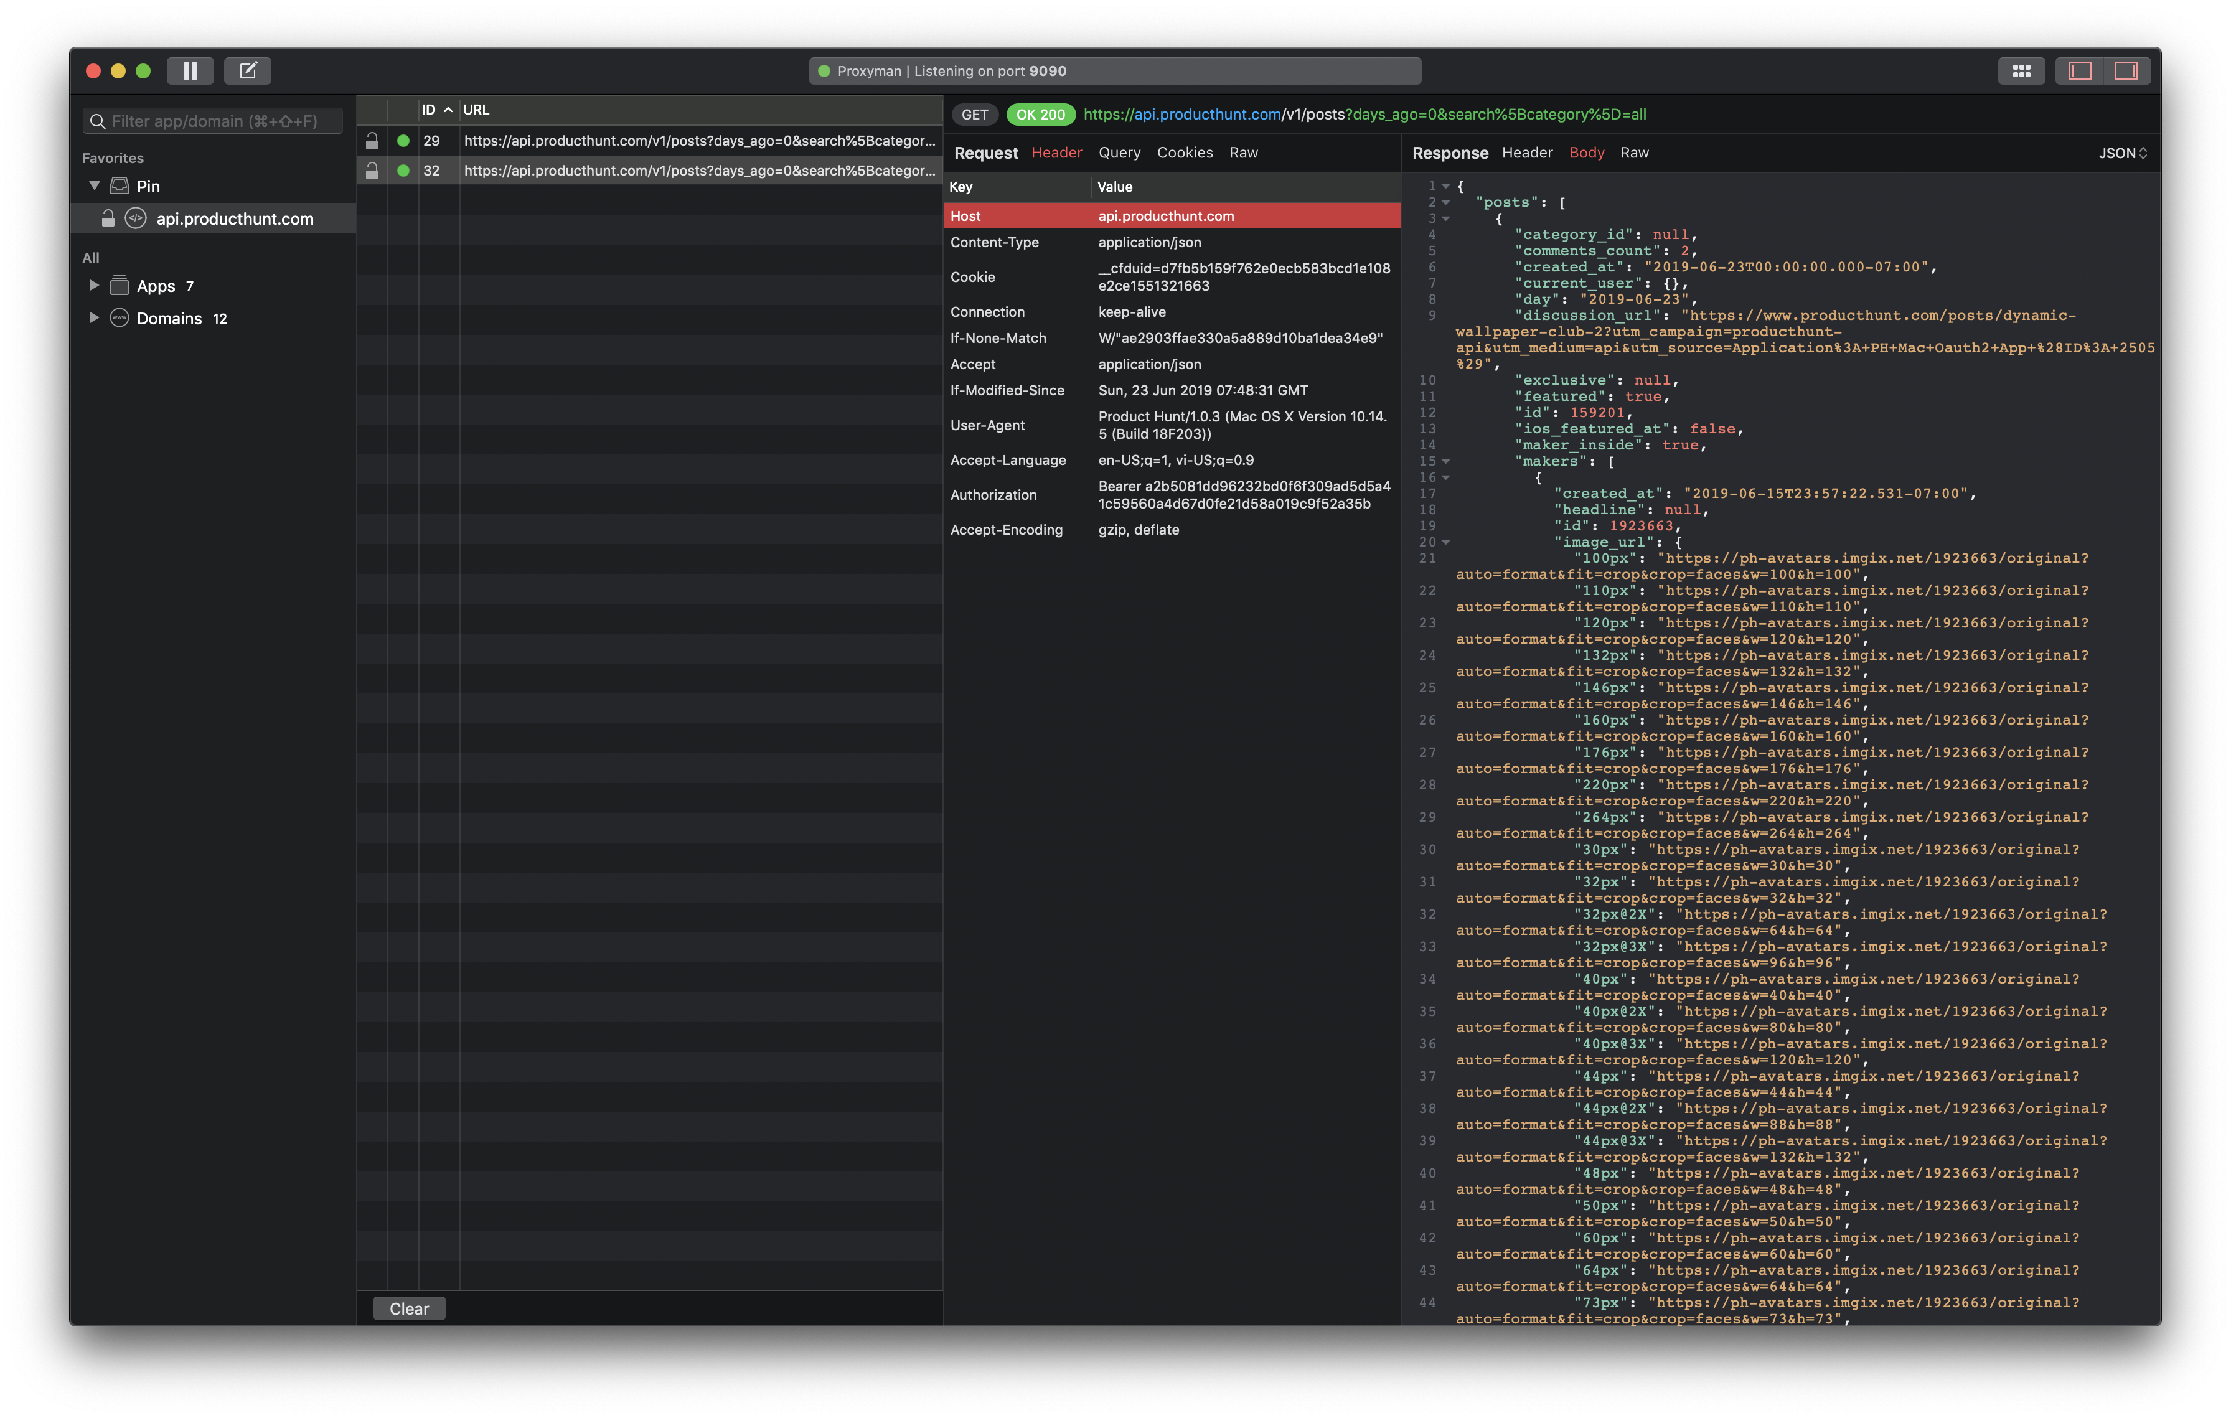
Task: Toggle the ID column sort direction
Action: tap(436, 110)
